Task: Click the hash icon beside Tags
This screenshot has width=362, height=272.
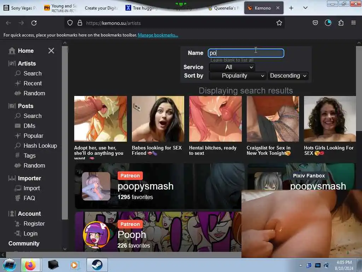Action: pyautogui.click(x=18, y=155)
